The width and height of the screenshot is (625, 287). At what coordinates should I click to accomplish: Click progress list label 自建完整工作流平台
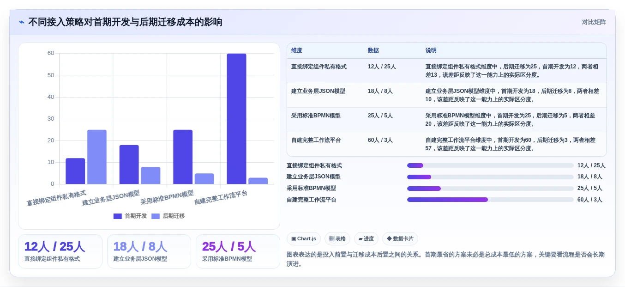pyautogui.click(x=312, y=200)
